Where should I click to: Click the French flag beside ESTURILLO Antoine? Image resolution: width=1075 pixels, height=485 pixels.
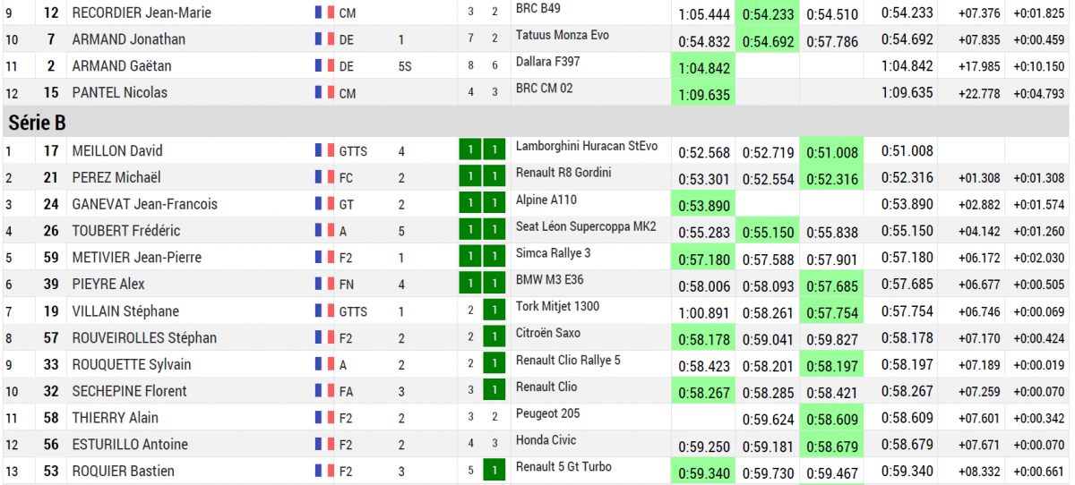(324, 445)
